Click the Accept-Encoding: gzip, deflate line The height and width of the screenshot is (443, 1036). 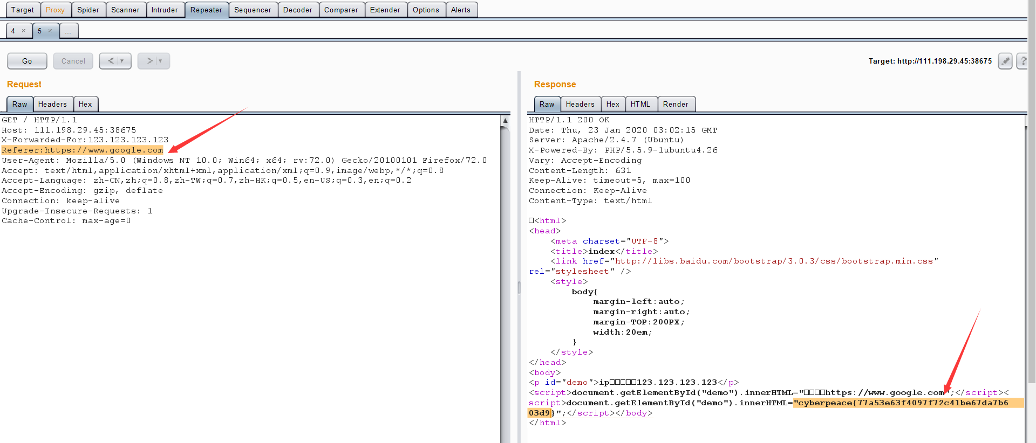click(x=83, y=191)
